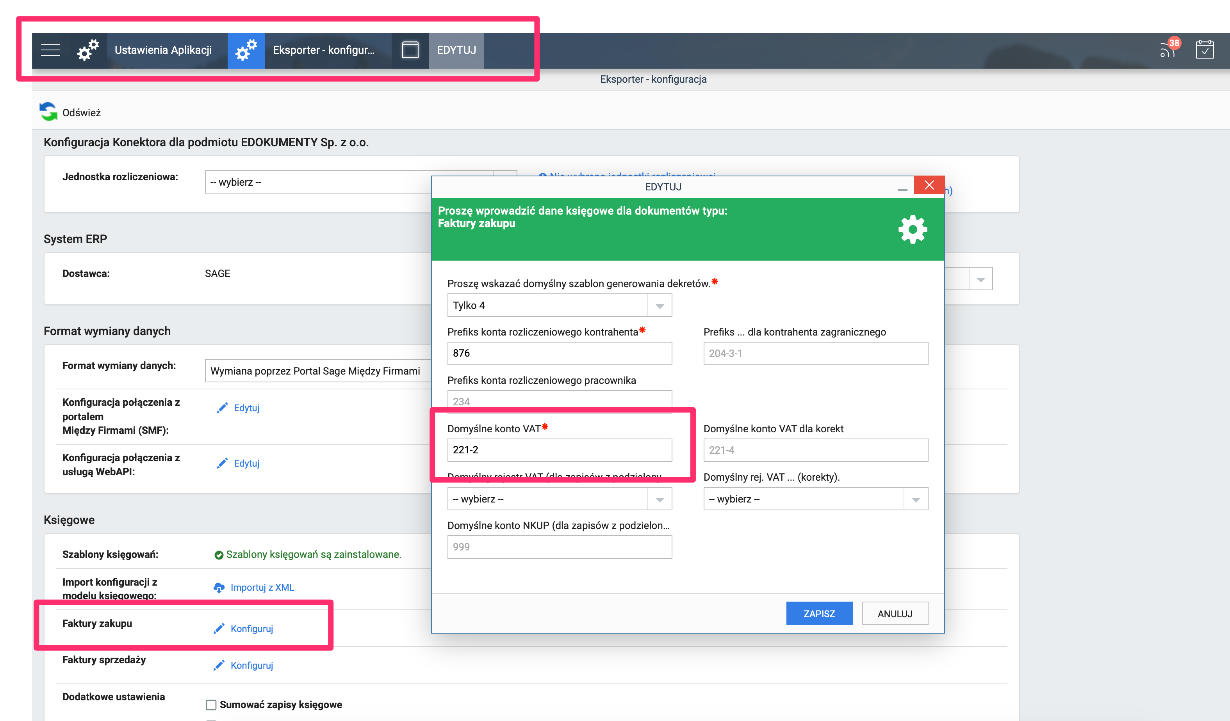Click 'Szablony księgowań są zainstalowane.' text

[x=313, y=554]
